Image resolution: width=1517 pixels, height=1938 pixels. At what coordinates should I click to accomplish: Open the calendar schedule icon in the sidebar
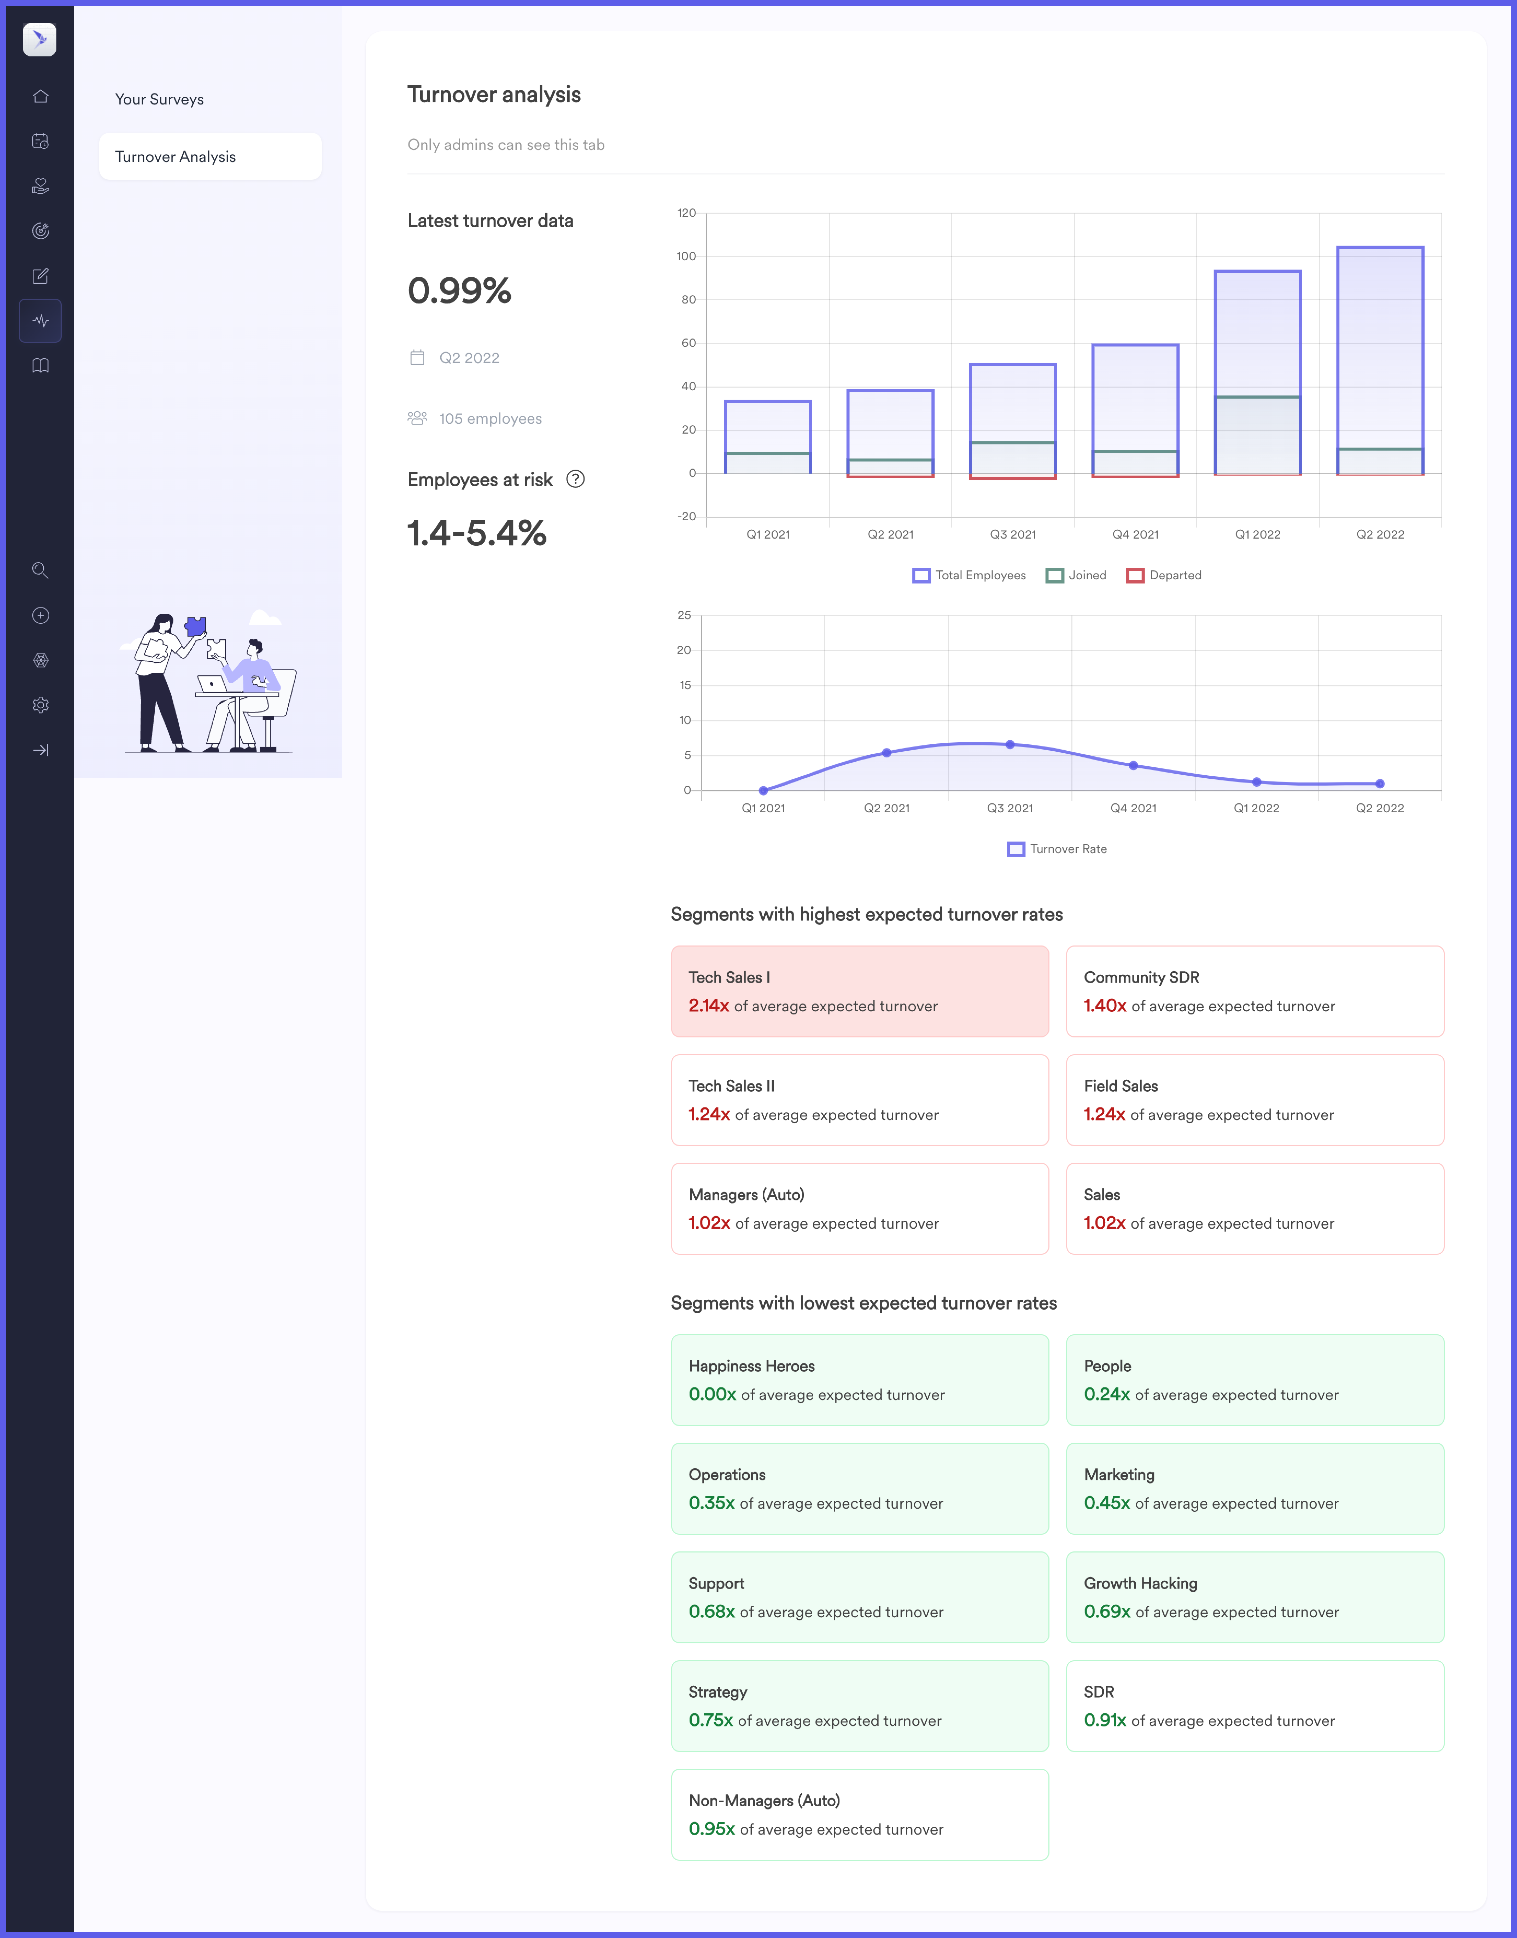40,141
